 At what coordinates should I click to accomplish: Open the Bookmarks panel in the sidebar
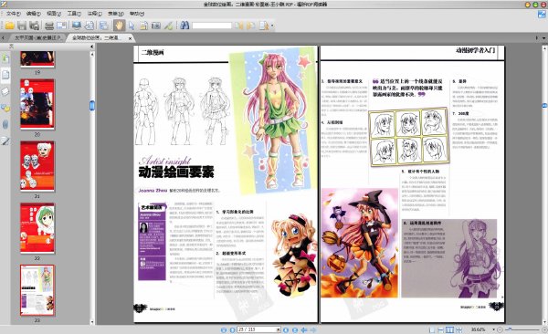5,58
